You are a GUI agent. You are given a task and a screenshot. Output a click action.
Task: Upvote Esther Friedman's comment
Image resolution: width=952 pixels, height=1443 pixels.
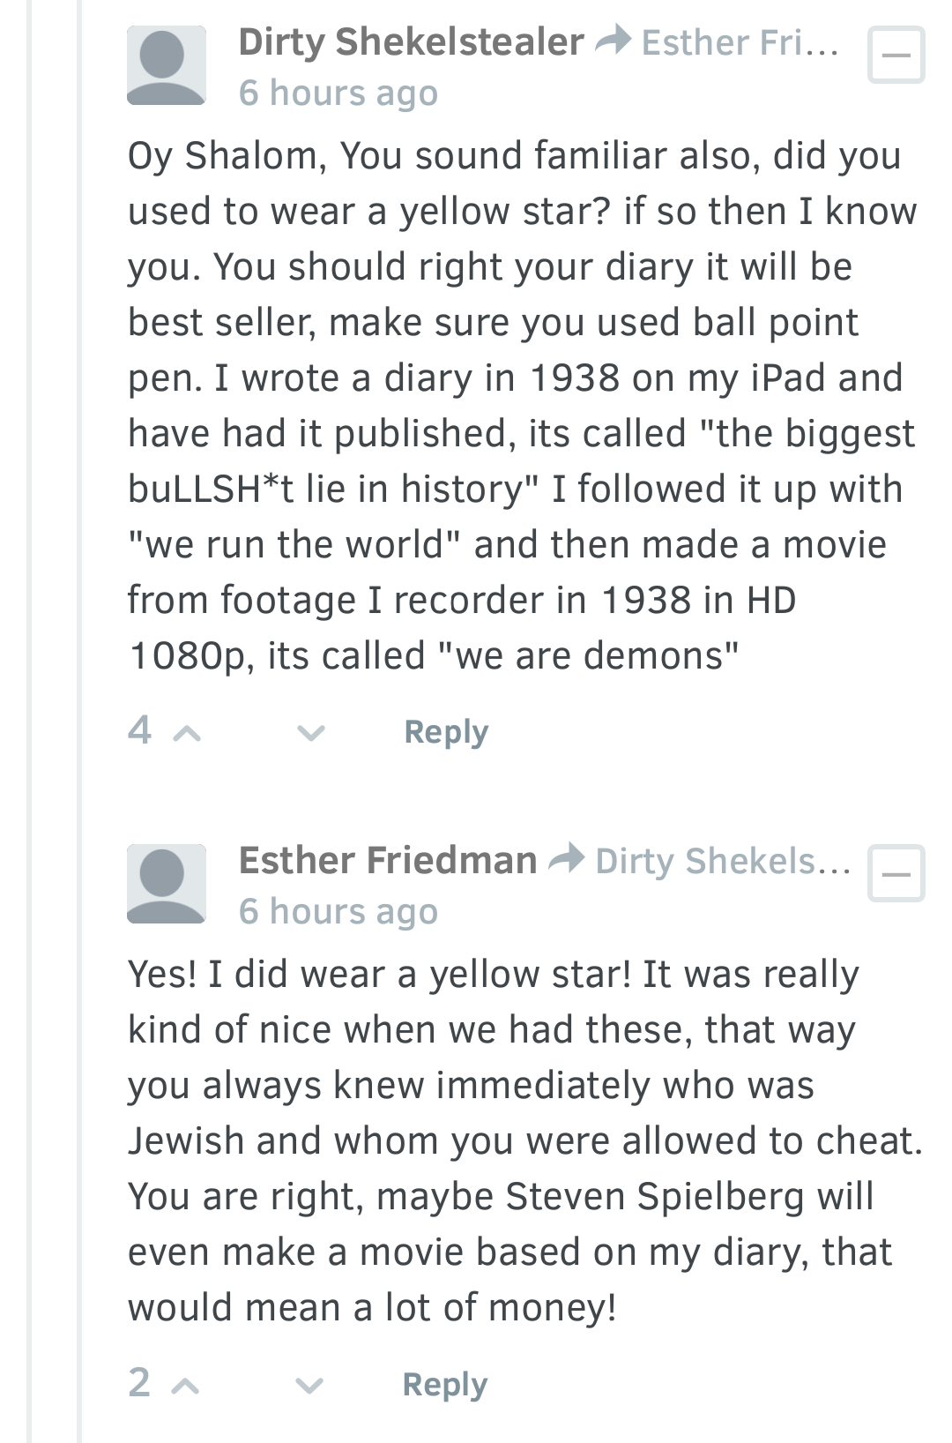click(185, 1386)
